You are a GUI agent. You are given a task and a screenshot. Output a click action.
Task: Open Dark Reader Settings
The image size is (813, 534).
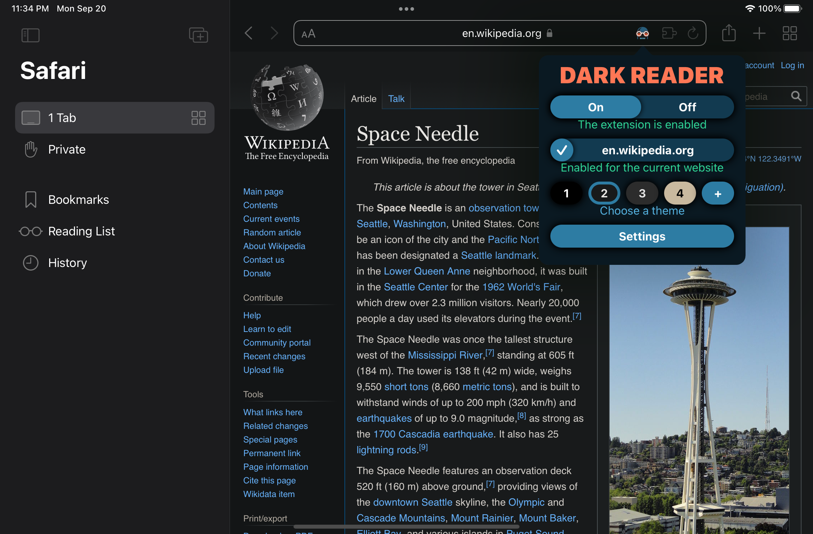coord(642,236)
